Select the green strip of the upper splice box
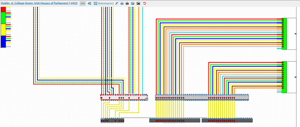The width and height of the screenshot is (300, 127). (284, 34)
